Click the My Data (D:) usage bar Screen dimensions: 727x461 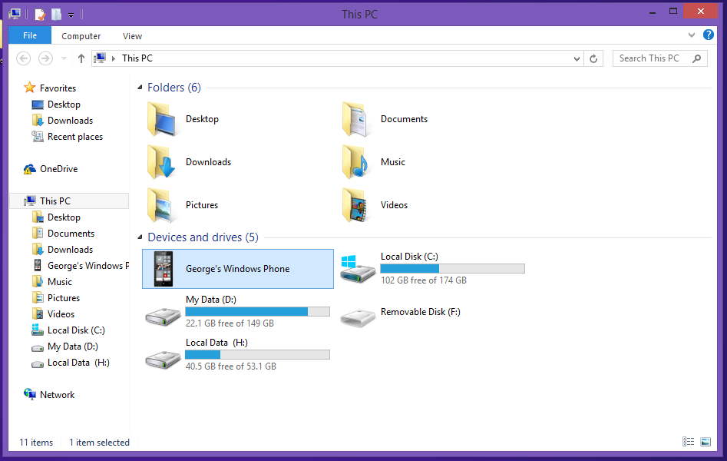coord(257,311)
